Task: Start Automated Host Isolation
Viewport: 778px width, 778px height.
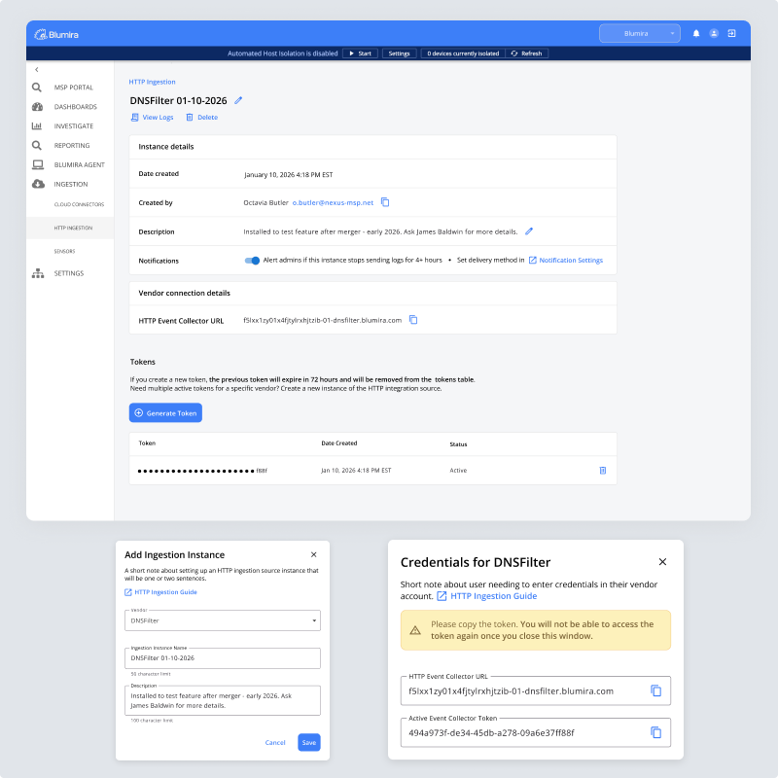Action: pos(360,53)
